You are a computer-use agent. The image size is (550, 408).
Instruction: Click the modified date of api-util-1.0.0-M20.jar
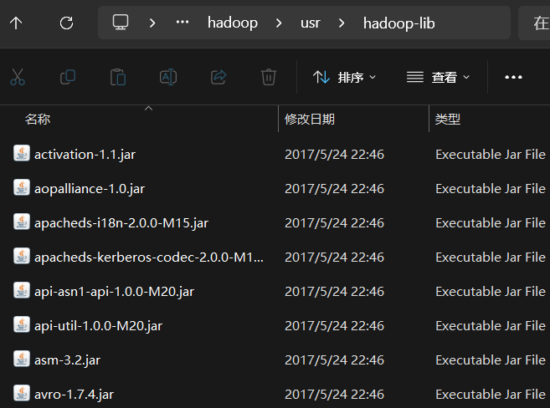[x=334, y=326]
